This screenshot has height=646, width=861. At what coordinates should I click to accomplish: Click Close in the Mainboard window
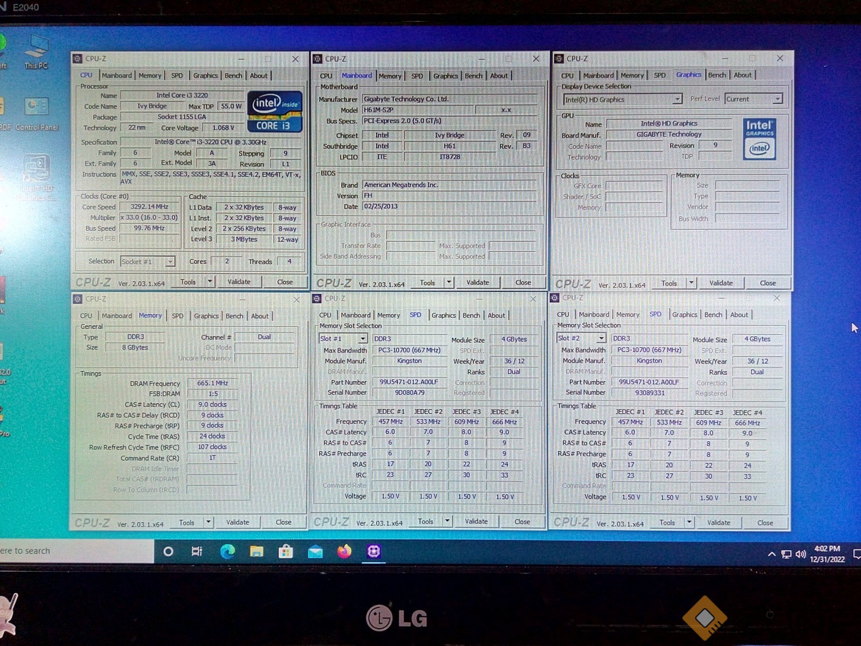click(523, 282)
